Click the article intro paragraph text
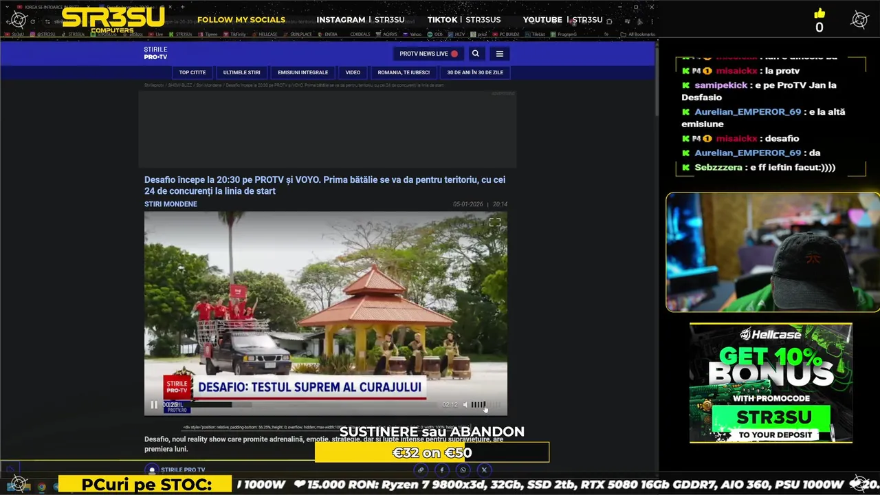 click(324, 444)
